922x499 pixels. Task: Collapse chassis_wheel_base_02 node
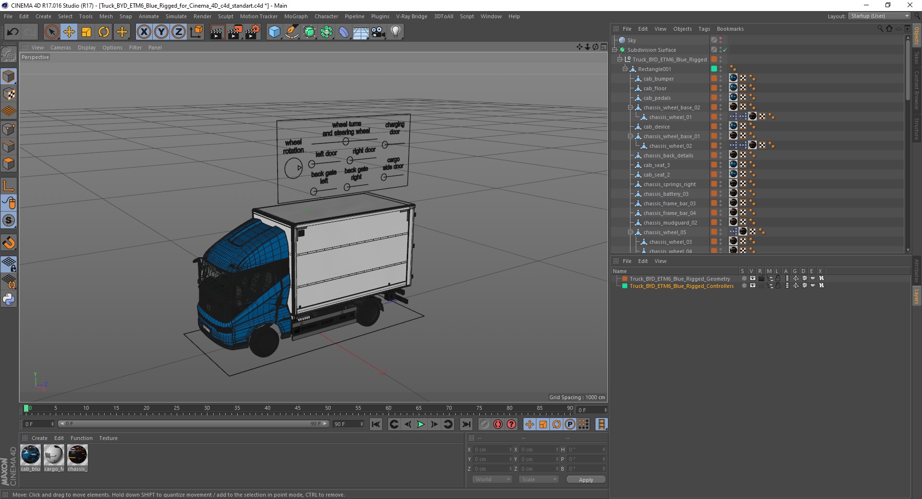click(631, 107)
